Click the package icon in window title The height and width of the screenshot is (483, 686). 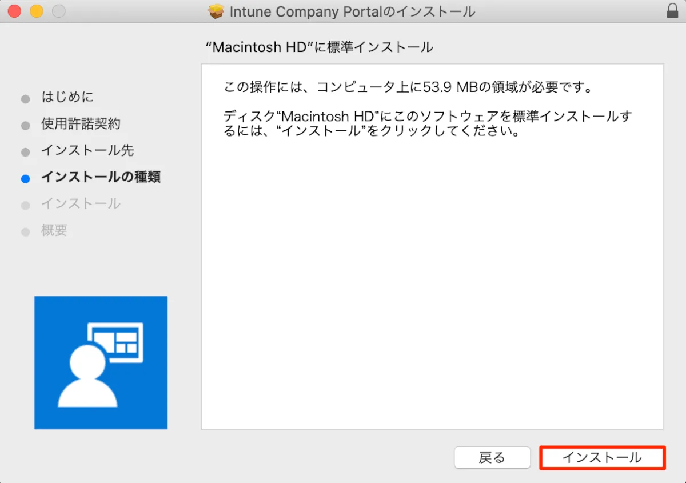[216, 11]
